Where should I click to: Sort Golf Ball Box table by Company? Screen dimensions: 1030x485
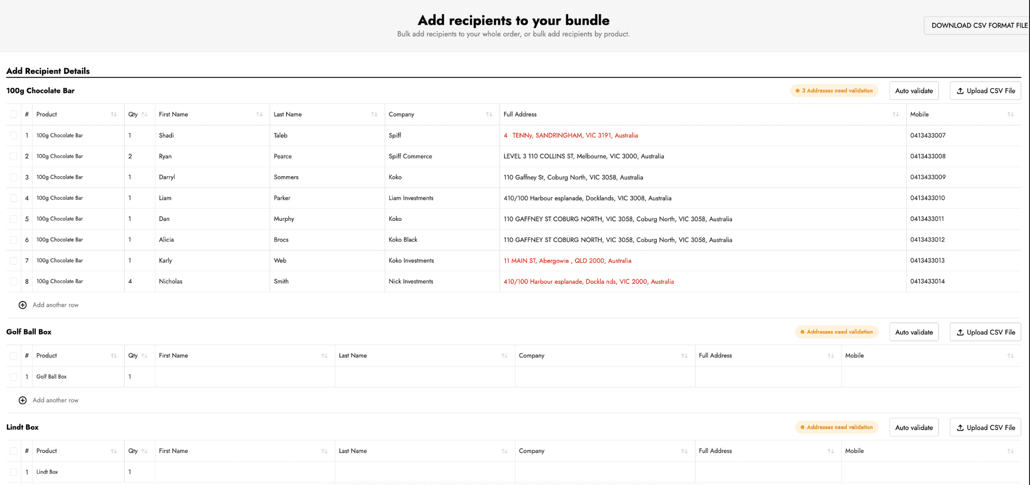click(684, 356)
